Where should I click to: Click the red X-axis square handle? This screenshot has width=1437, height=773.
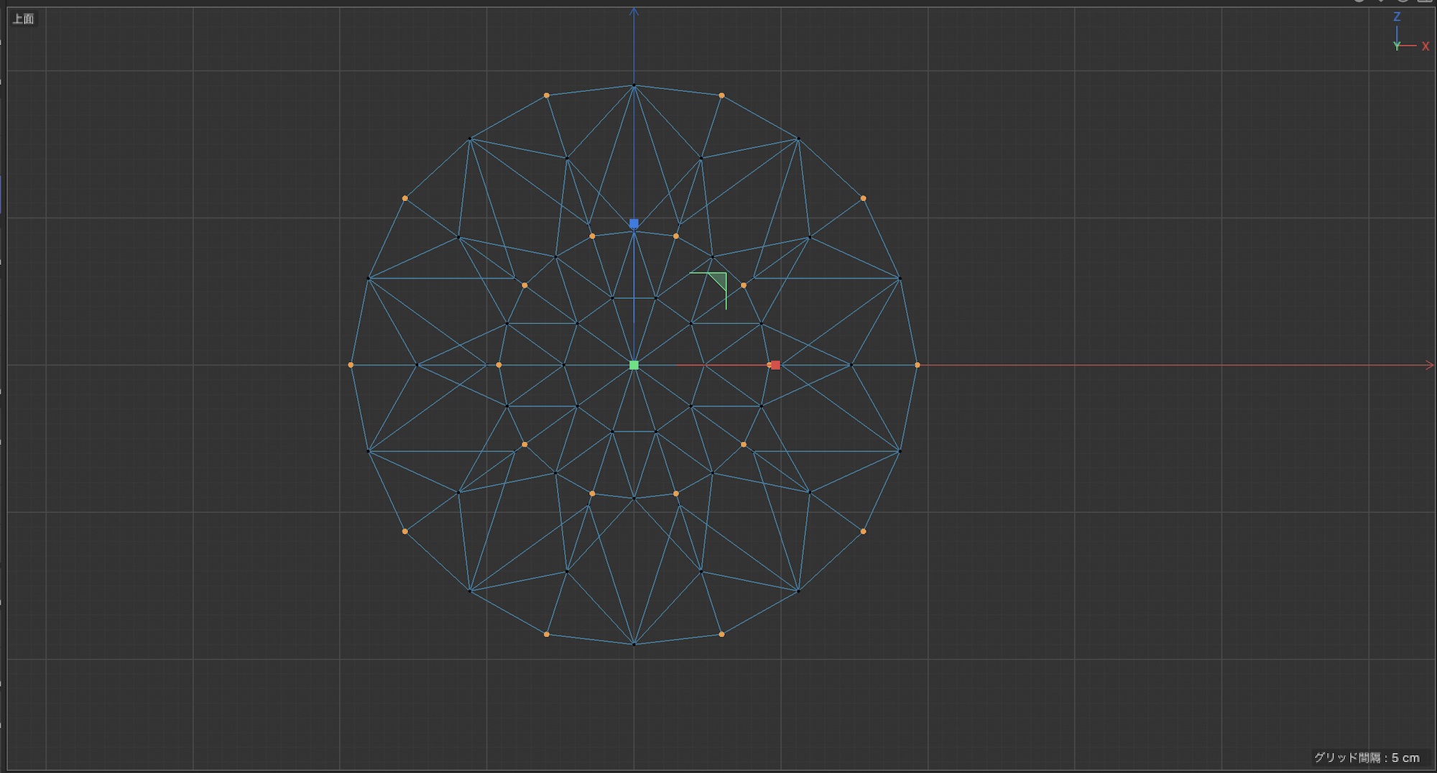[x=775, y=365]
